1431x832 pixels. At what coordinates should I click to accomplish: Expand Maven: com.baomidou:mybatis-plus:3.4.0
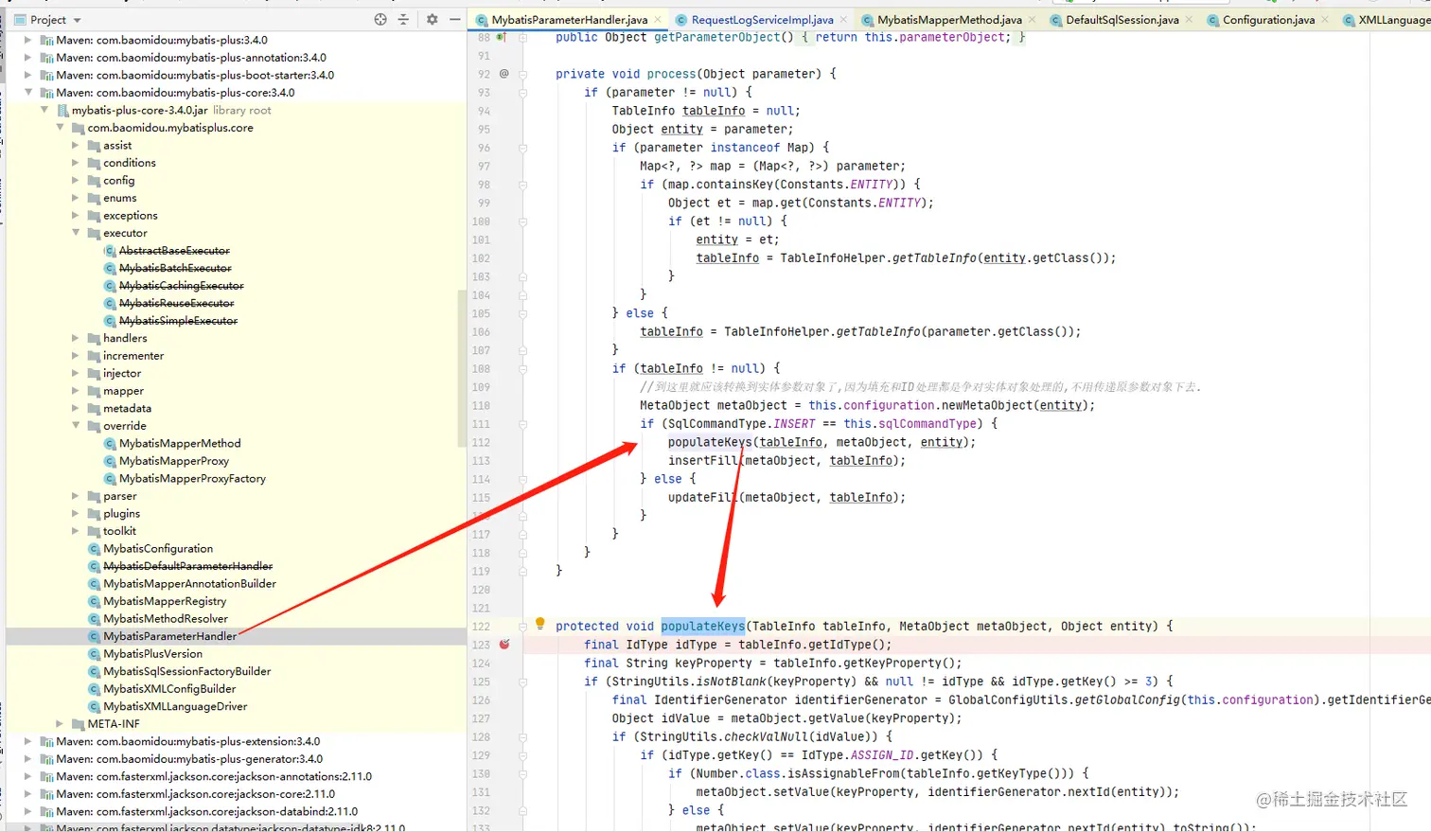28,40
